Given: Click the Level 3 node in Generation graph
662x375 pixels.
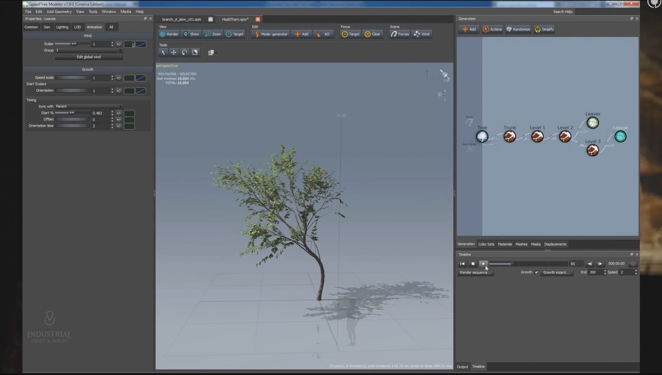Looking at the screenshot, I should (592, 150).
